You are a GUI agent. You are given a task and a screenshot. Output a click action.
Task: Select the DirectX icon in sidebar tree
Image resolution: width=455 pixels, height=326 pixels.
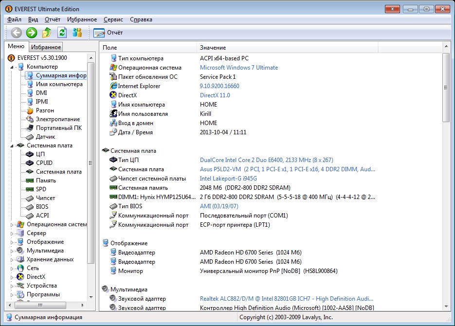20,277
